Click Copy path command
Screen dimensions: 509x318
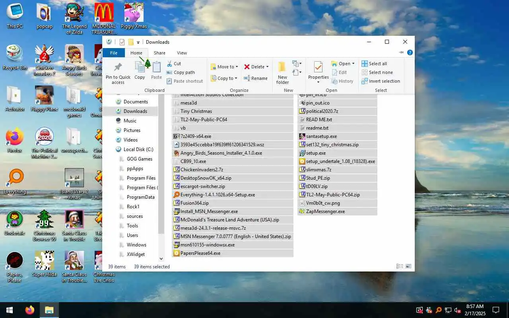click(x=181, y=72)
